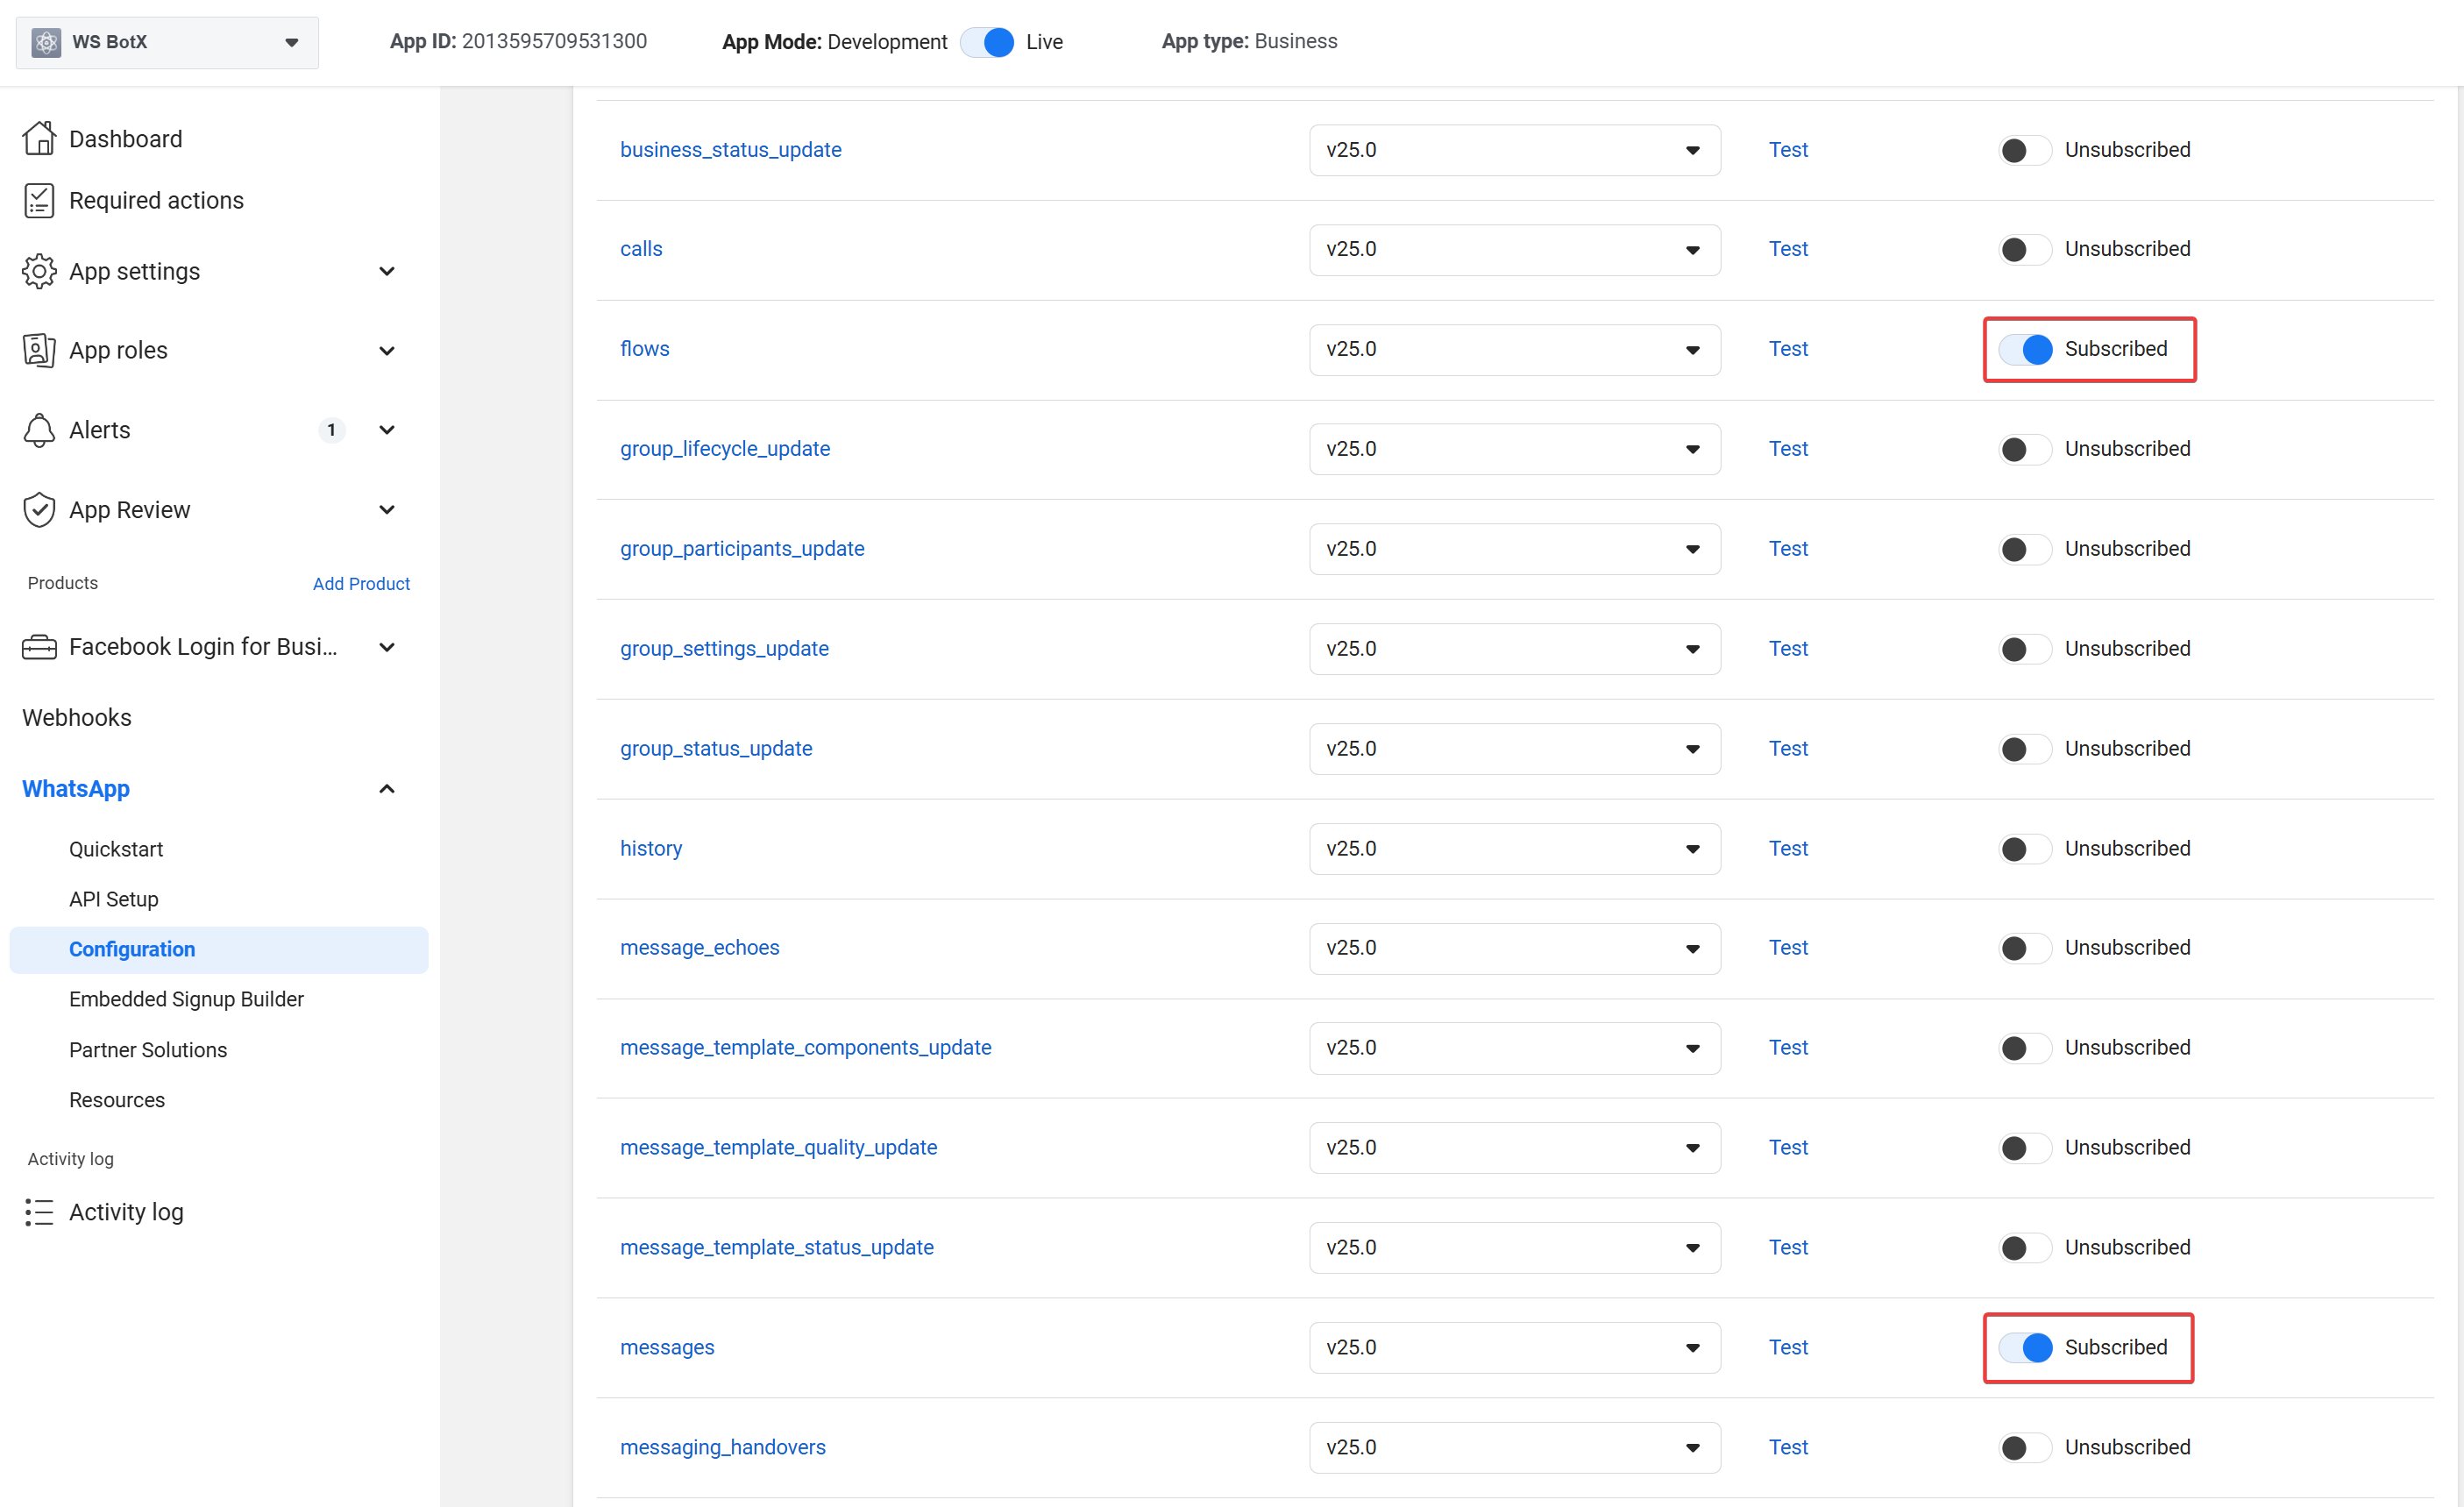Go to API Setup page
Viewport: 2464px width, 1507px height.
pos(114,899)
